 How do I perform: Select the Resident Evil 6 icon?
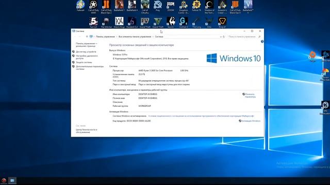[x=132, y=22]
